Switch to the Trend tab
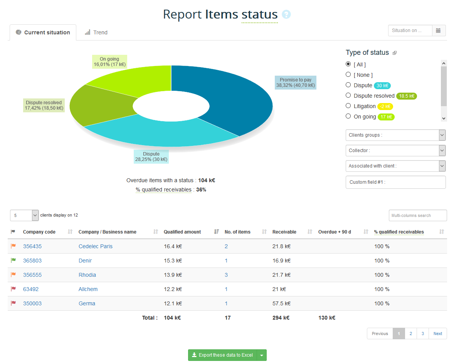The image size is (454, 364). 96,32
